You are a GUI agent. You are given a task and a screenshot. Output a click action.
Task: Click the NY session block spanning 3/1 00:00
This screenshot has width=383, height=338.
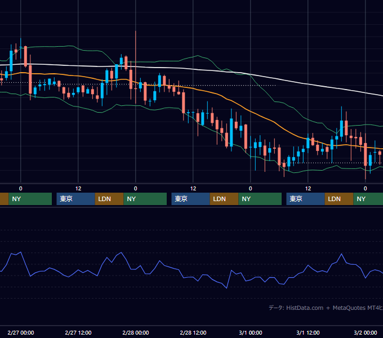coord(260,199)
